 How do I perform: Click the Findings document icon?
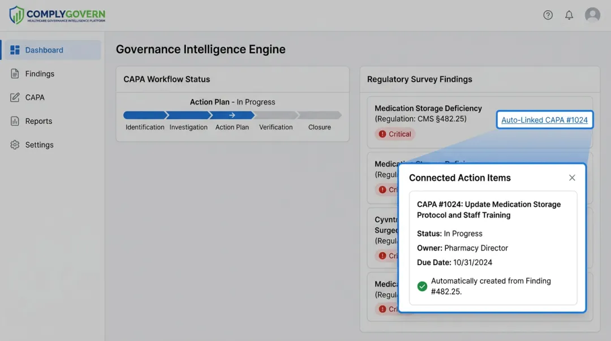(x=15, y=74)
